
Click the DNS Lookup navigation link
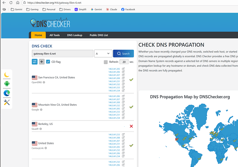[75, 35]
